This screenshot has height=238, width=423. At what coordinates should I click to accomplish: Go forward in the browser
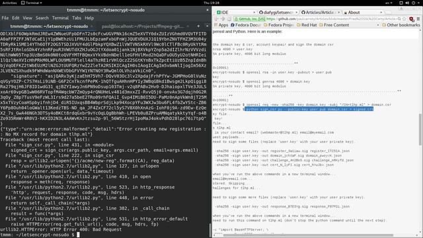[x=223, y=19]
